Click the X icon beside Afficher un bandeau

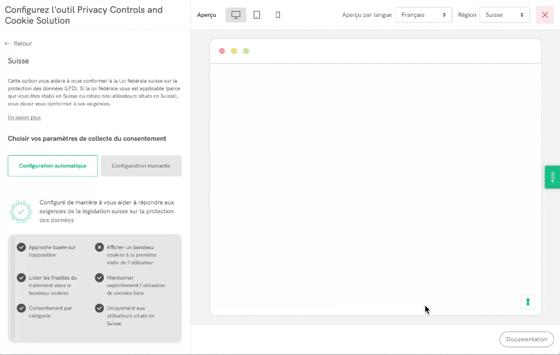pyautogui.click(x=100, y=247)
